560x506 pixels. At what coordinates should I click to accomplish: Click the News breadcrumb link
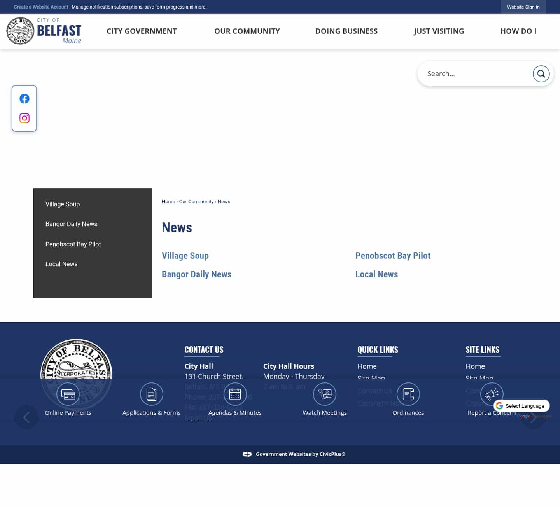(224, 202)
